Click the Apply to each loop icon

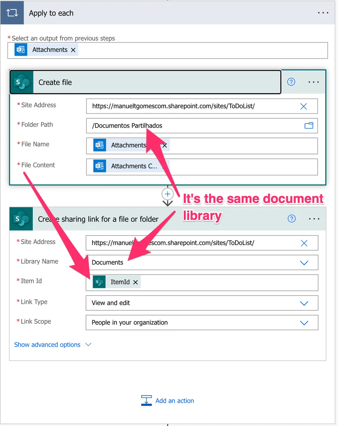coord(12,13)
